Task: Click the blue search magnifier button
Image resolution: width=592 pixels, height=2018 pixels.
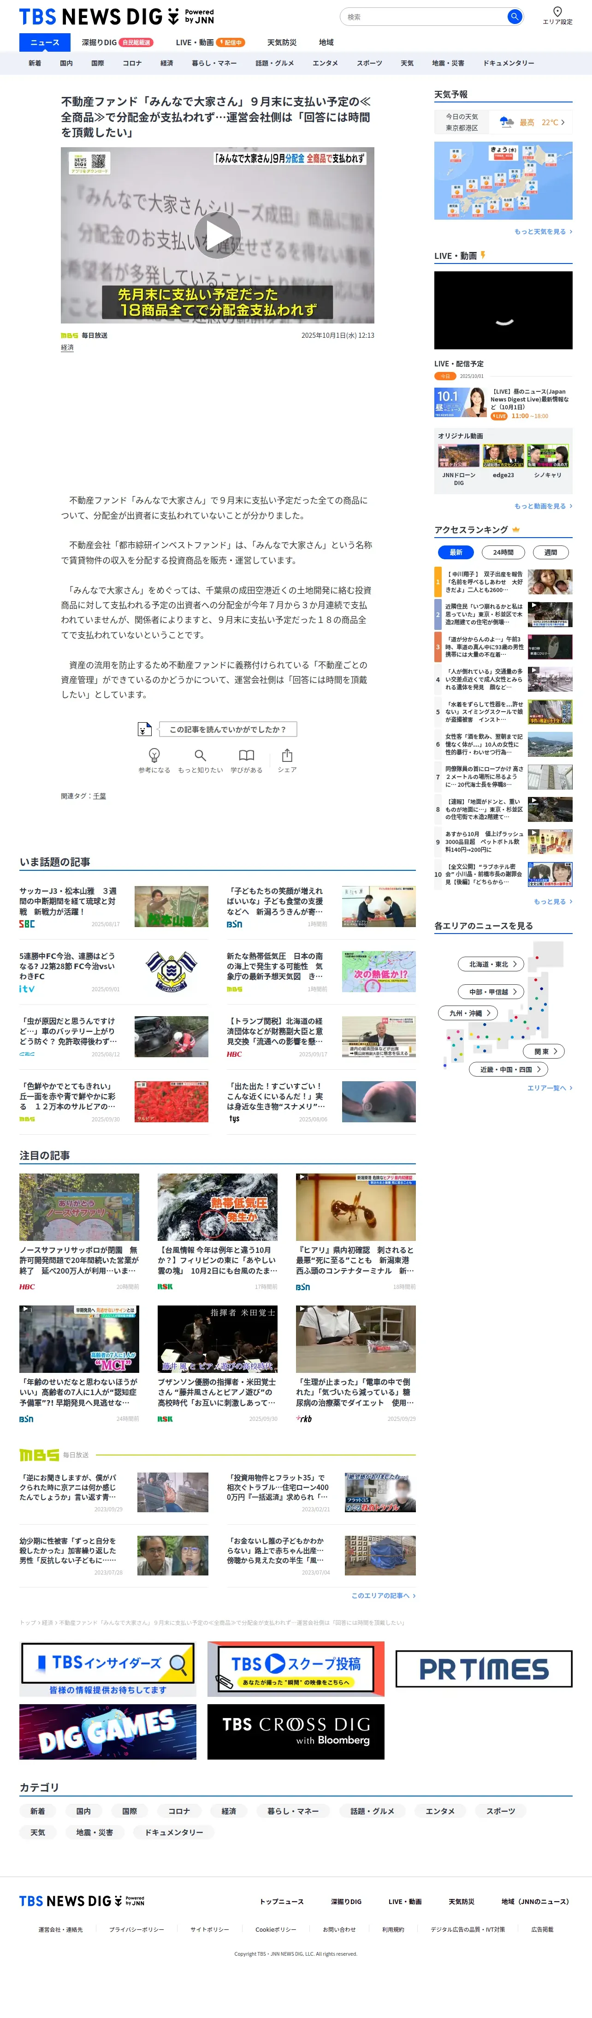Action: click(515, 17)
